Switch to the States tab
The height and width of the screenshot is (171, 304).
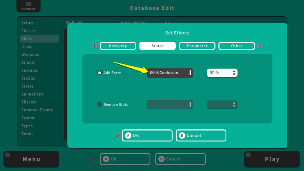[157, 46]
